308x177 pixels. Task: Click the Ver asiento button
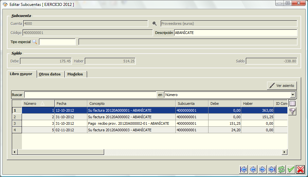pyautogui.click(x=282, y=86)
